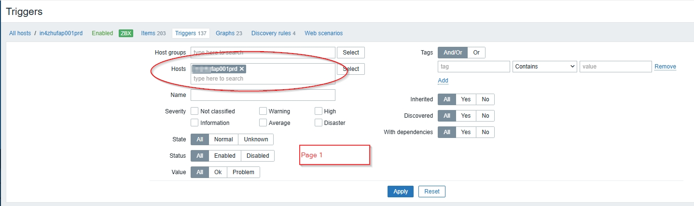Click the Add tag link
The height and width of the screenshot is (206, 694).
443,81
